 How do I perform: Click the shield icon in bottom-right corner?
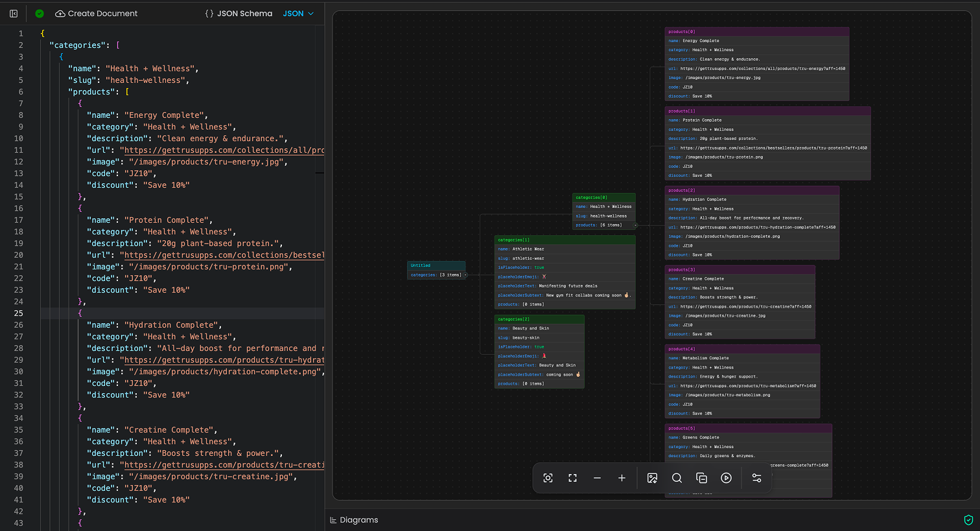click(x=969, y=520)
